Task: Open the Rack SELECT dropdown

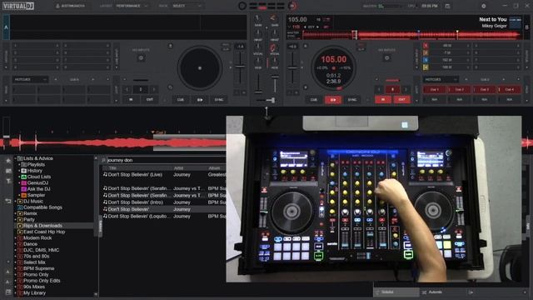Action: click(187, 6)
